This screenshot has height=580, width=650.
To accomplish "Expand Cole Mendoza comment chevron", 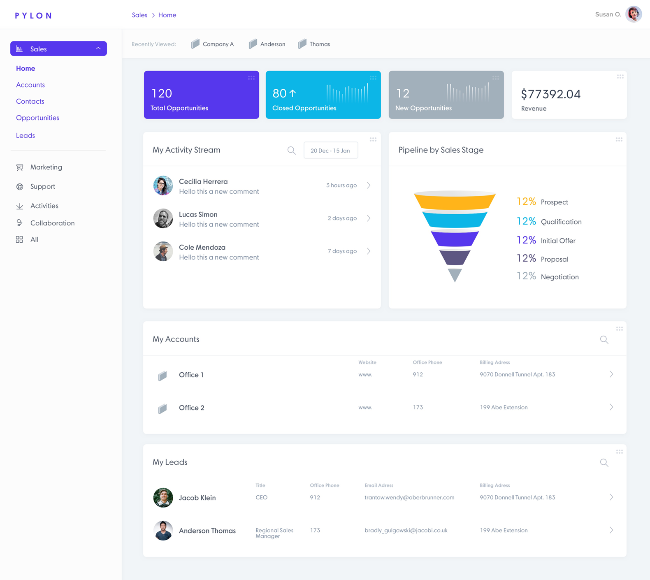I will tap(369, 251).
